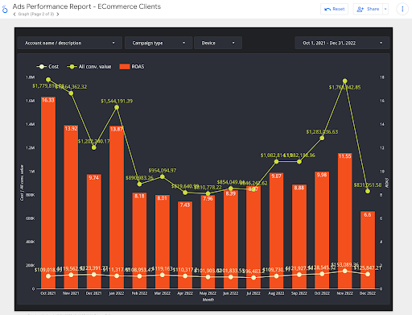
Task: Click the Looker Studio logo icon
Action: point(5,10)
